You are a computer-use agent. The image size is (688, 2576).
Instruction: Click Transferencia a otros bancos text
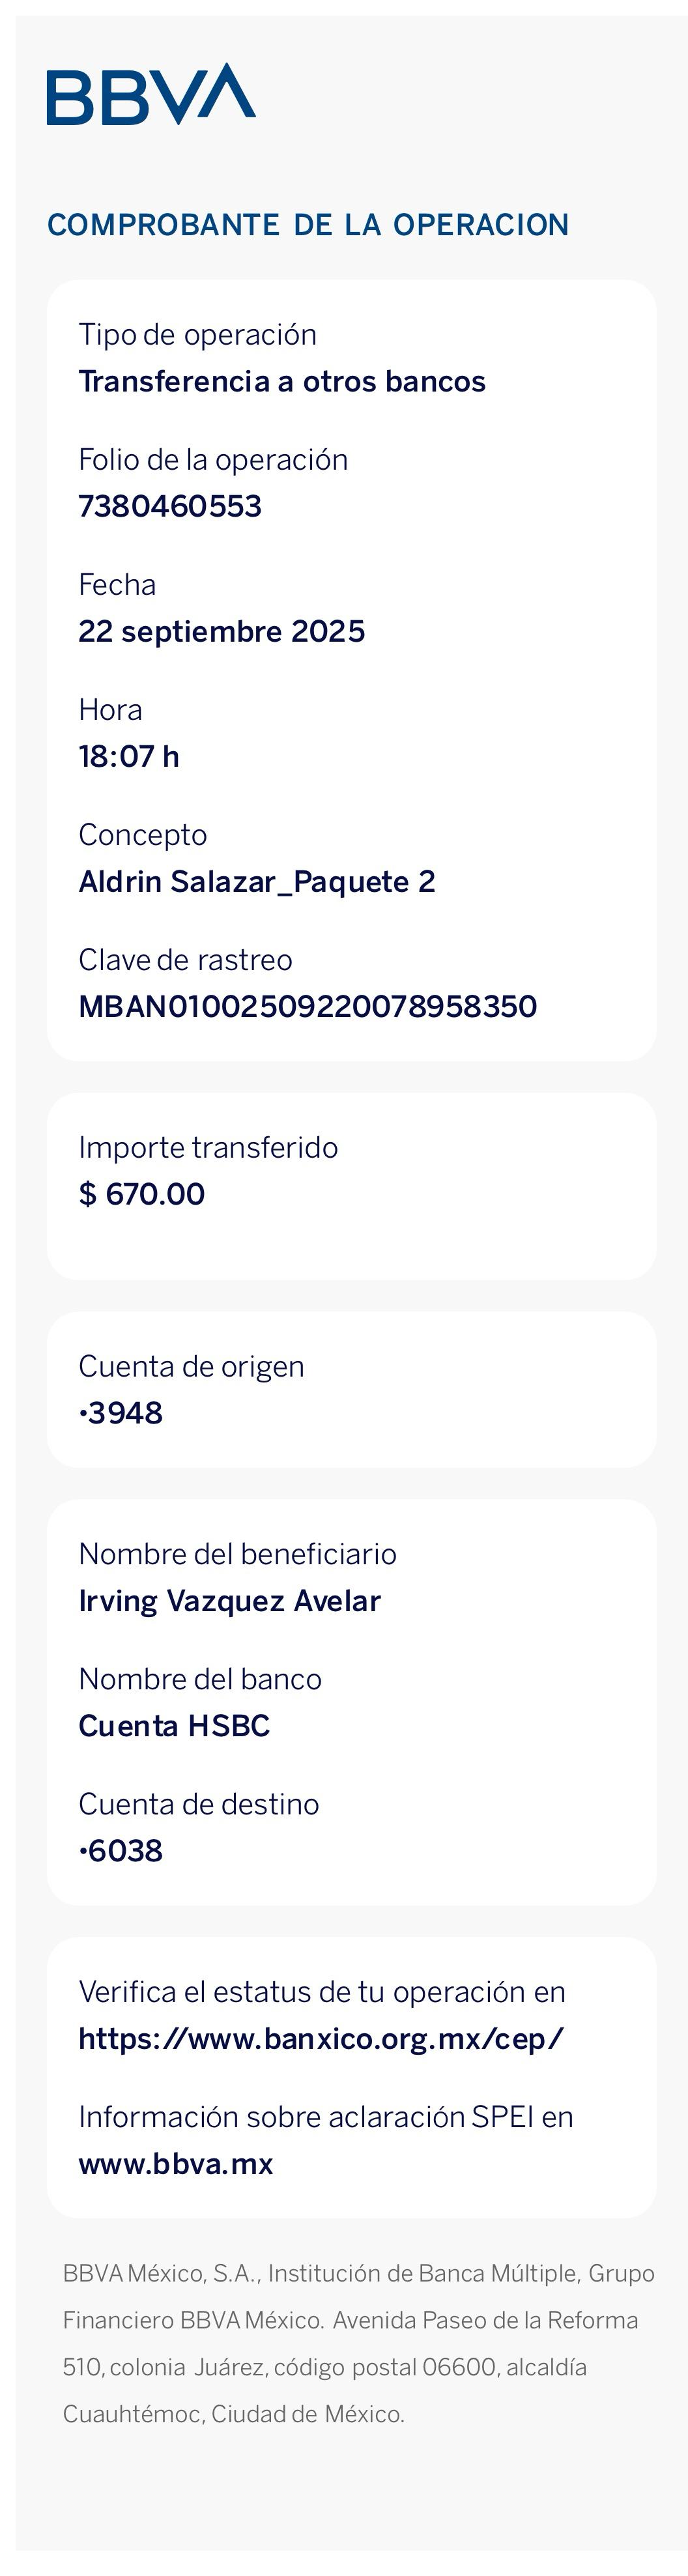coord(282,381)
